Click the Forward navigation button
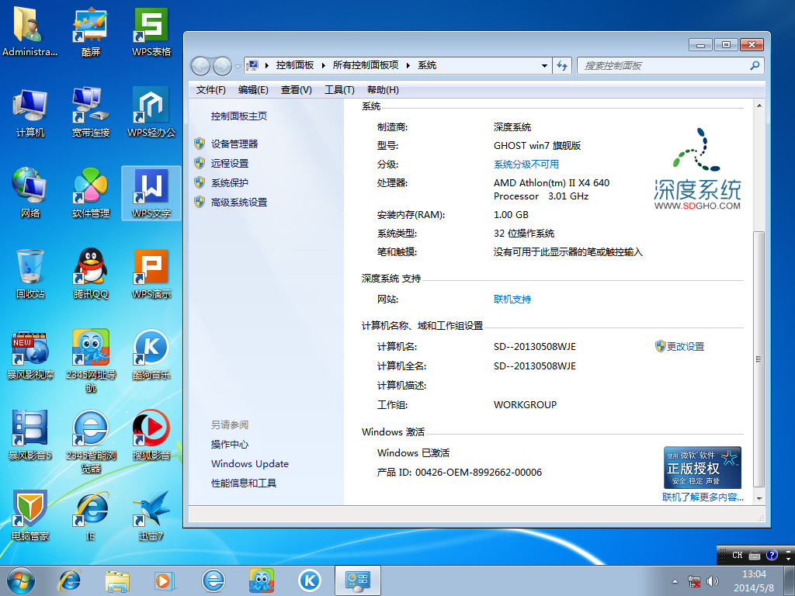Screen dimensions: 795x596 [222, 65]
